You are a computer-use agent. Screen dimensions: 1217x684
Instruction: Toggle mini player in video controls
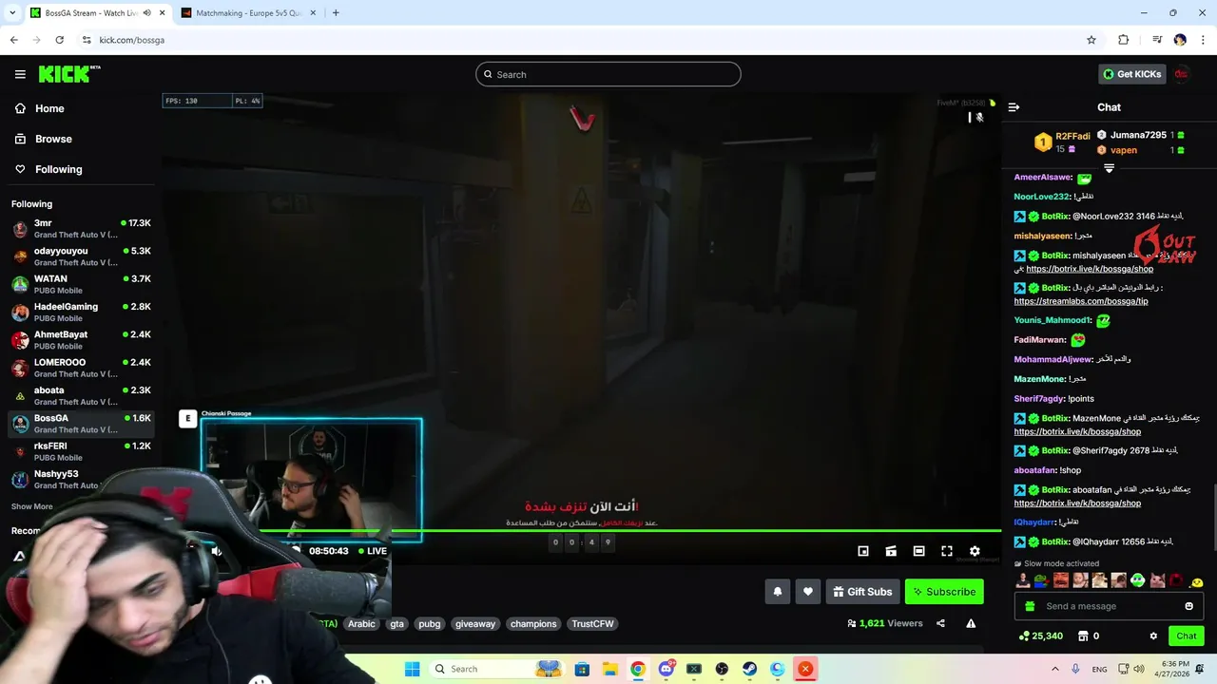tap(863, 551)
